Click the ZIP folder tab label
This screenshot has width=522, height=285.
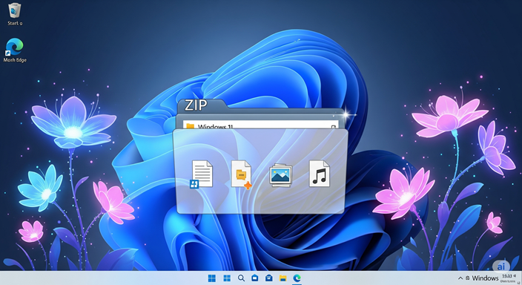pos(196,105)
